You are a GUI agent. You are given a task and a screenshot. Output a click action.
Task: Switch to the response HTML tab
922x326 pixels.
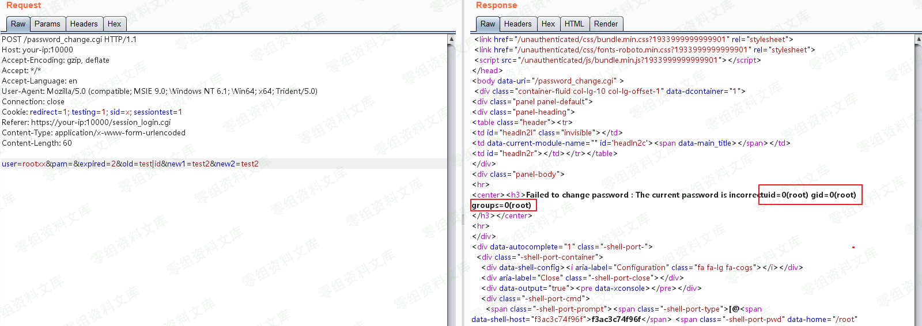click(574, 24)
